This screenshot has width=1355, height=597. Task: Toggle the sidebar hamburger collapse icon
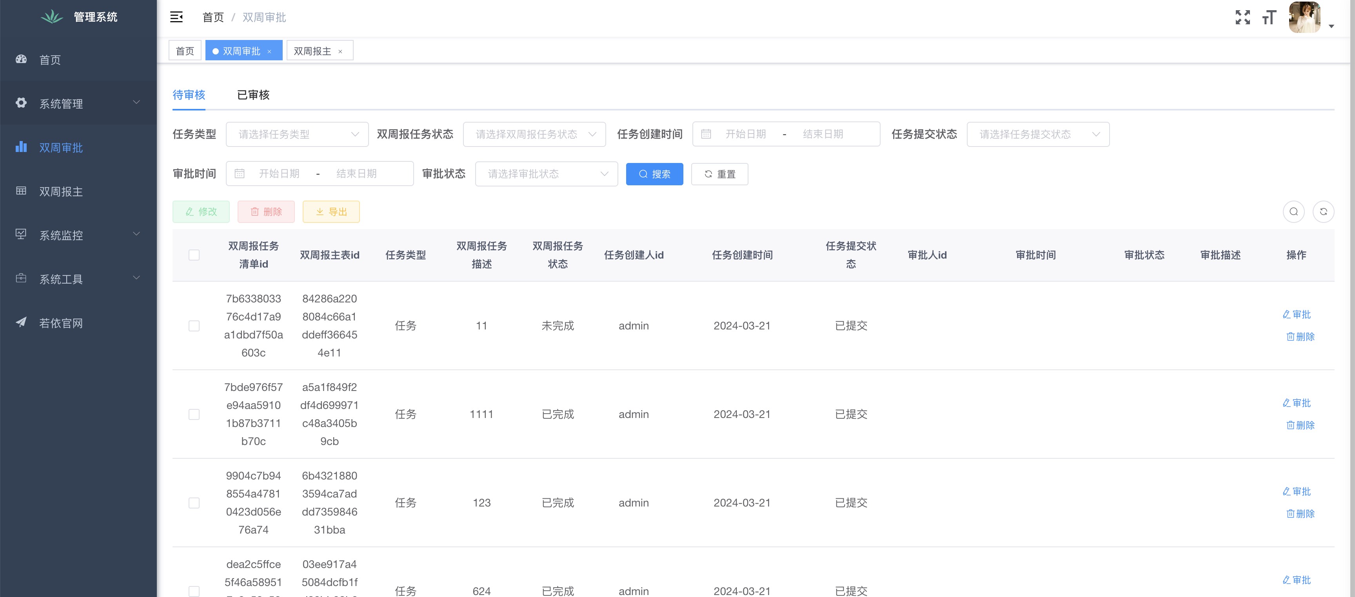176,17
